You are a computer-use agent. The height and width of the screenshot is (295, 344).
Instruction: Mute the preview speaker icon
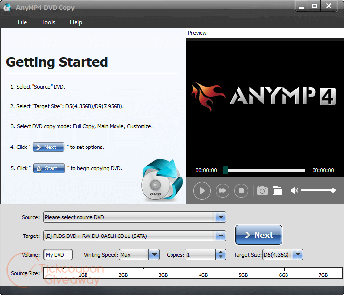pos(294,191)
